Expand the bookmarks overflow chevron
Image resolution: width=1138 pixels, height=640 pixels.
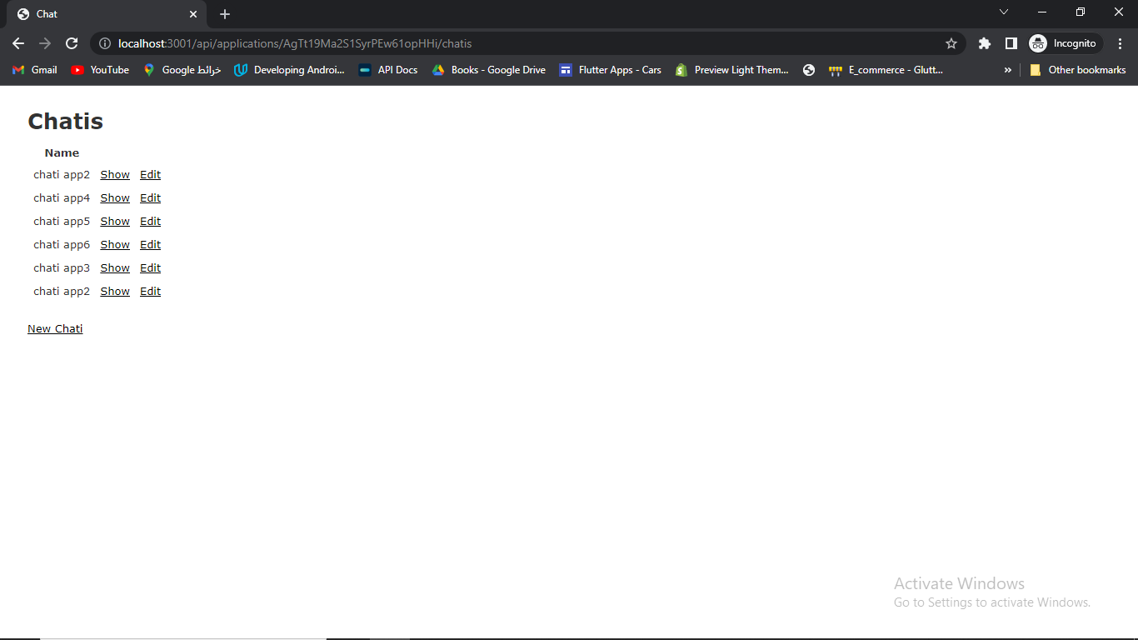[1008, 70]
